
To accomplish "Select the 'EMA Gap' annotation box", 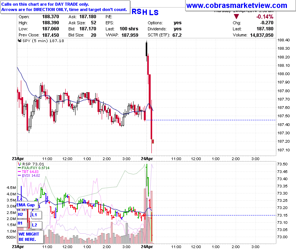I will click(27, 205).
